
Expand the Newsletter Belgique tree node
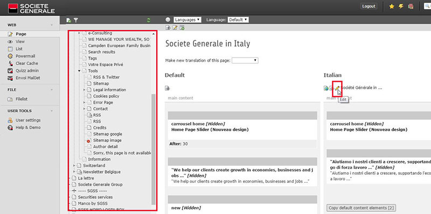coord(74,172)
